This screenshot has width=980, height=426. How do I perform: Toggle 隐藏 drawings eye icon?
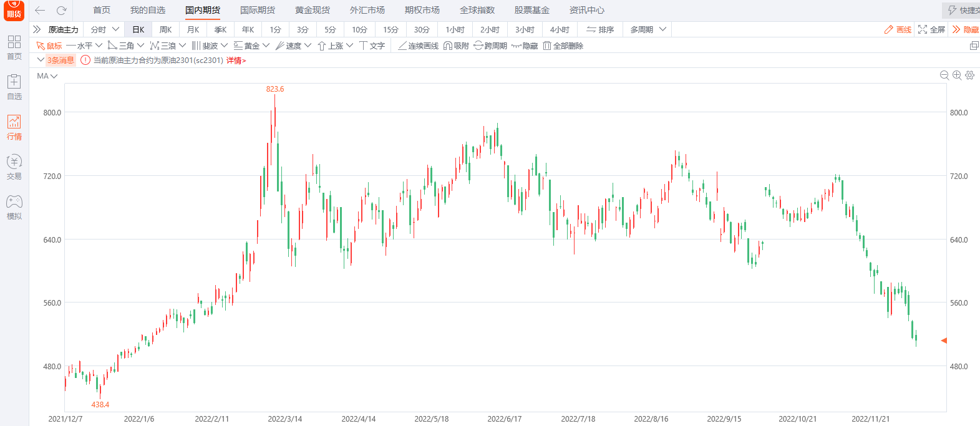[x=525, y=46]
